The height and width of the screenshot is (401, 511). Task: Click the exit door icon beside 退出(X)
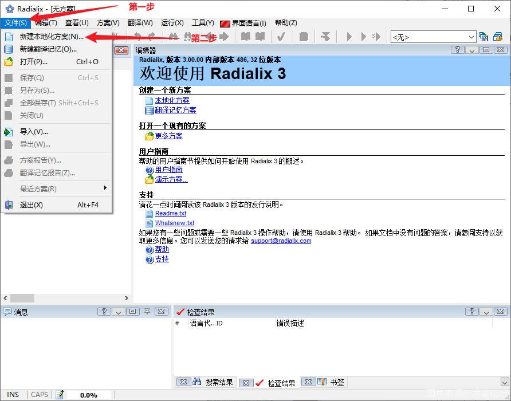(x=9, y=205)
